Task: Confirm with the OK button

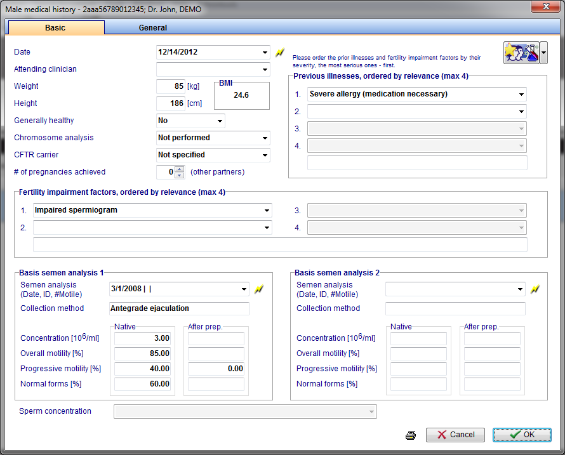Action: tap(522, 435)
